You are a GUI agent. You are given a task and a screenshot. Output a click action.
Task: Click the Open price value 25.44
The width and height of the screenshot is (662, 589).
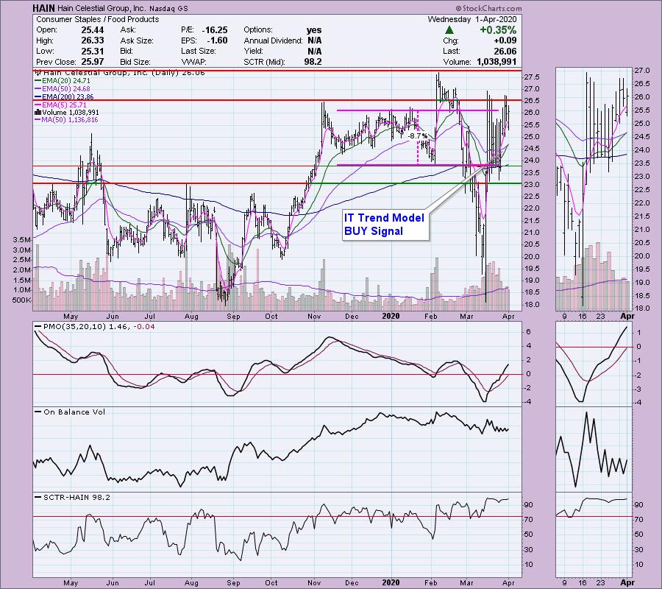(x=93, y=30)
